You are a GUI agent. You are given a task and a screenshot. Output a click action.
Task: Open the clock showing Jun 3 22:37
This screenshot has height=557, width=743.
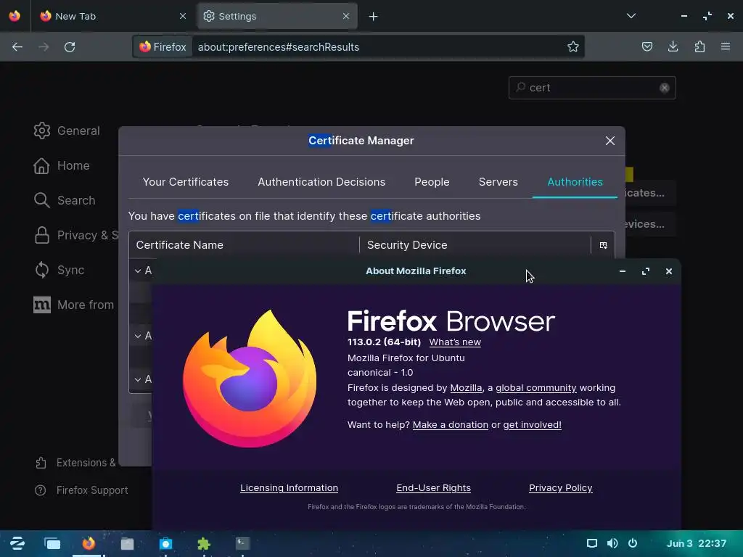(696, 543)
